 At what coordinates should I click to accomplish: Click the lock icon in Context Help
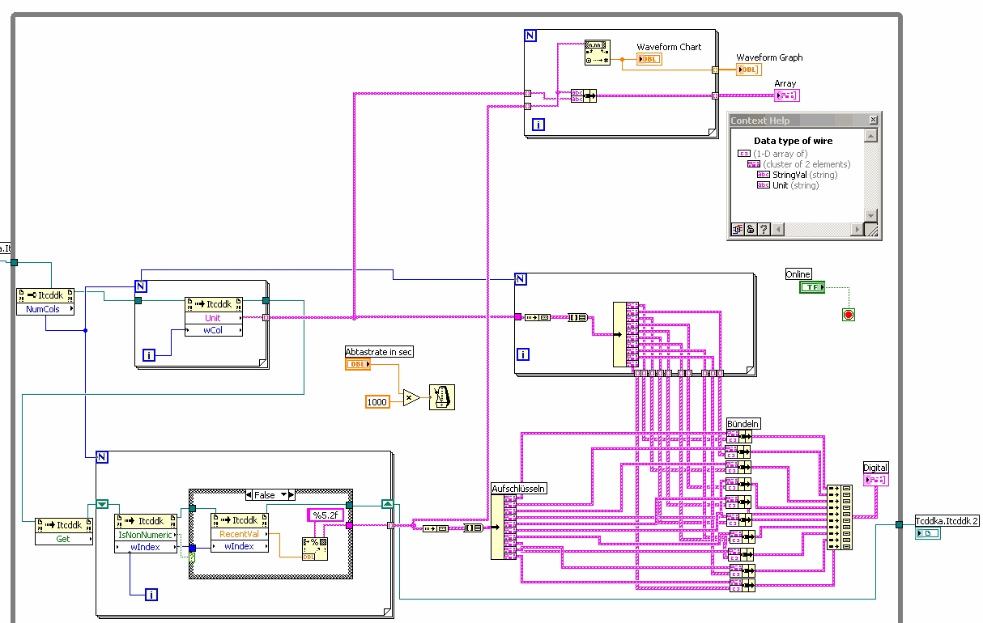(751, 229)
